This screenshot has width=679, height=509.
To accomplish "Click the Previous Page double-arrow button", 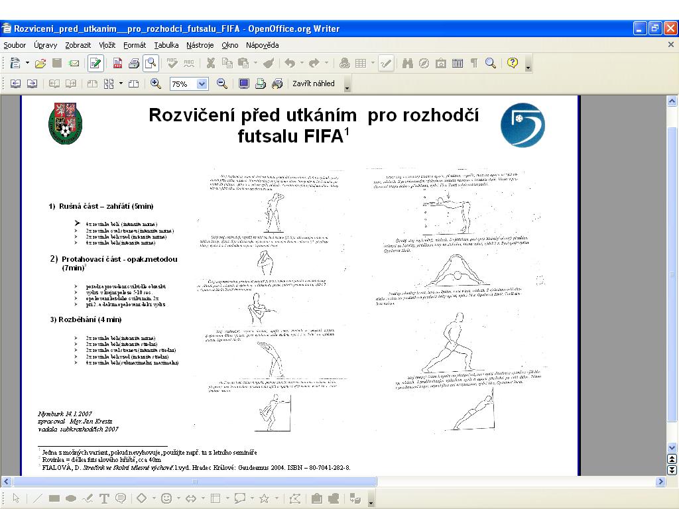I will (672, 459).
